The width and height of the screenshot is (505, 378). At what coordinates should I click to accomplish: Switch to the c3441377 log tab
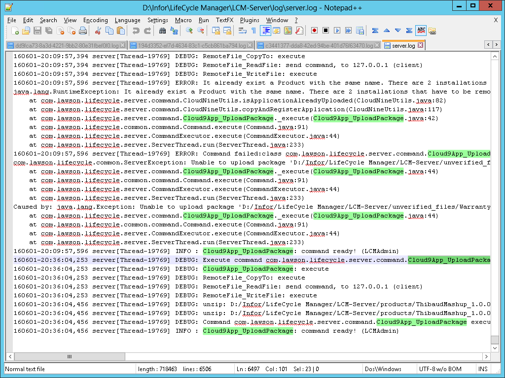point(319,45)
